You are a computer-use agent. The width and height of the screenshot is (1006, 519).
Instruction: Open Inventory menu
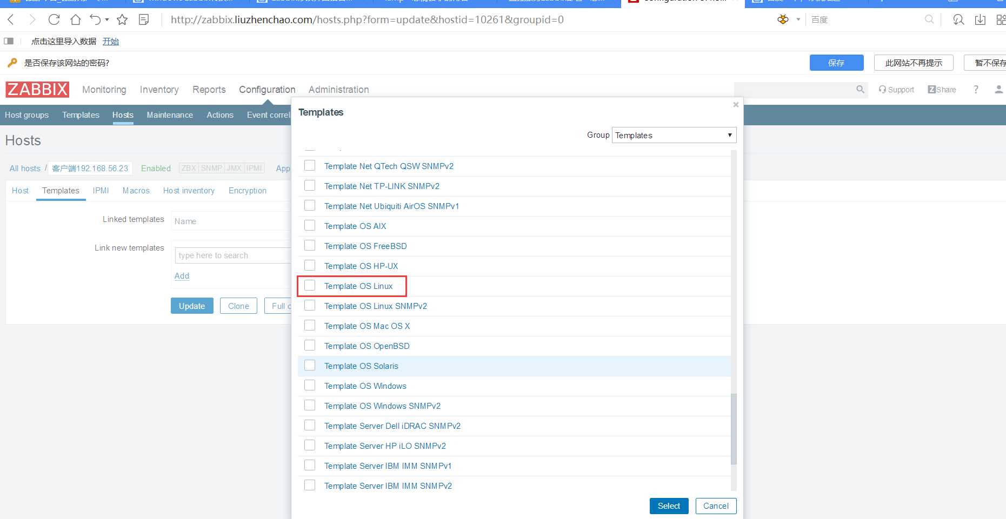click(159, 90)
